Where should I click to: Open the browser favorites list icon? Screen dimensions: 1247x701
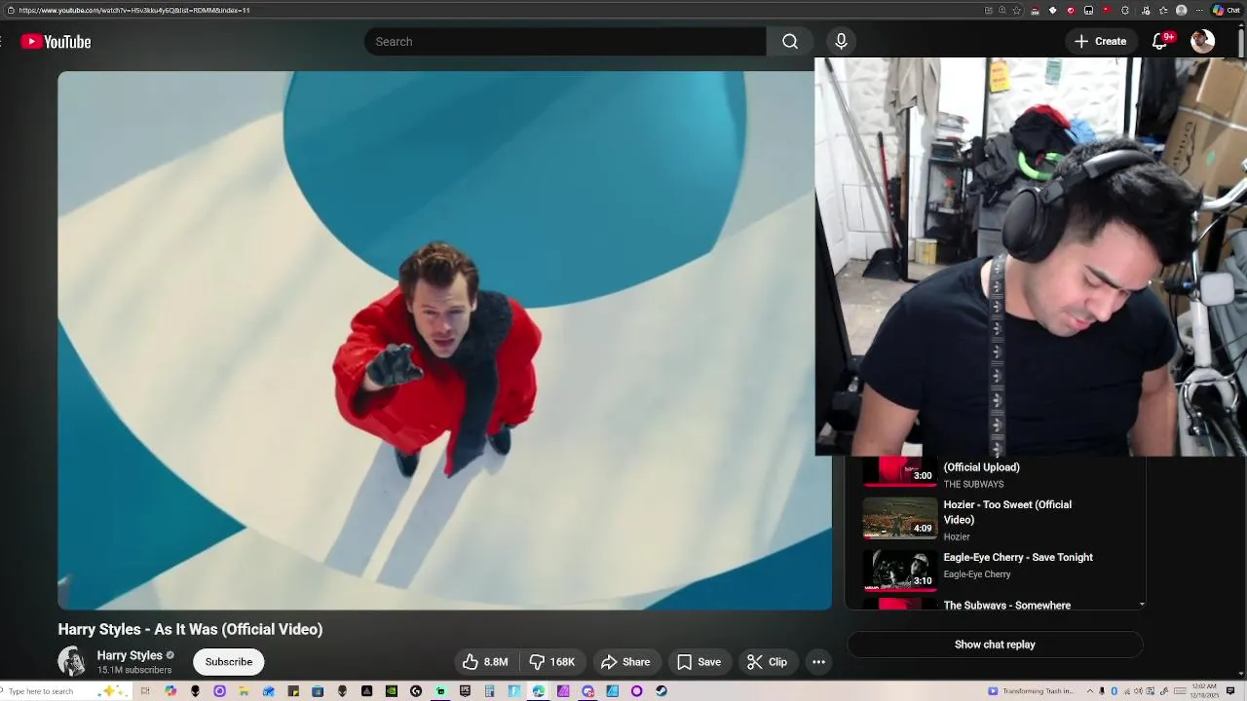(1163, 10)
